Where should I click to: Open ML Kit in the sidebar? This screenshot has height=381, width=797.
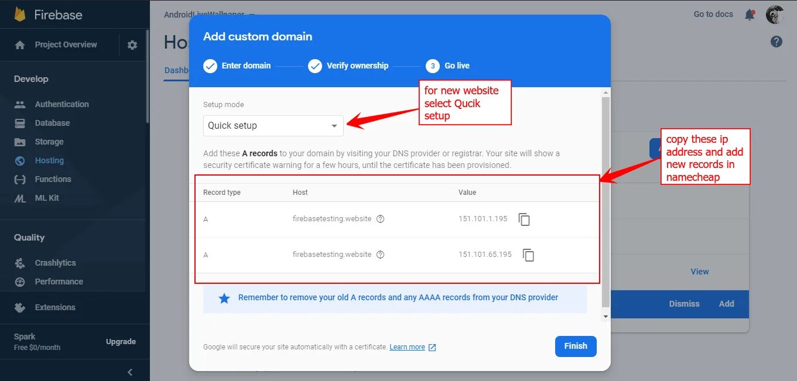click(x=47, y=198)
